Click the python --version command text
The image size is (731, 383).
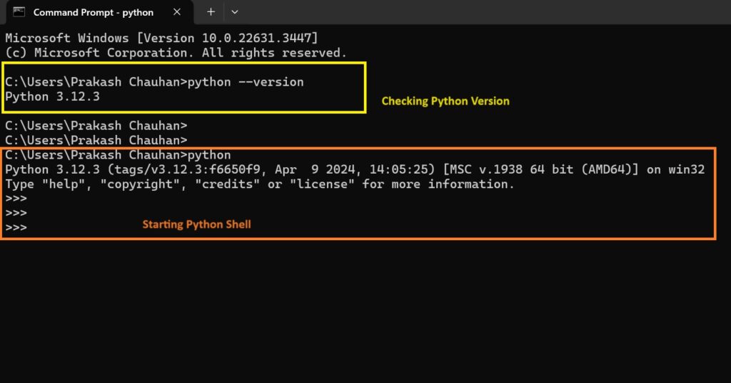point(246,82)
